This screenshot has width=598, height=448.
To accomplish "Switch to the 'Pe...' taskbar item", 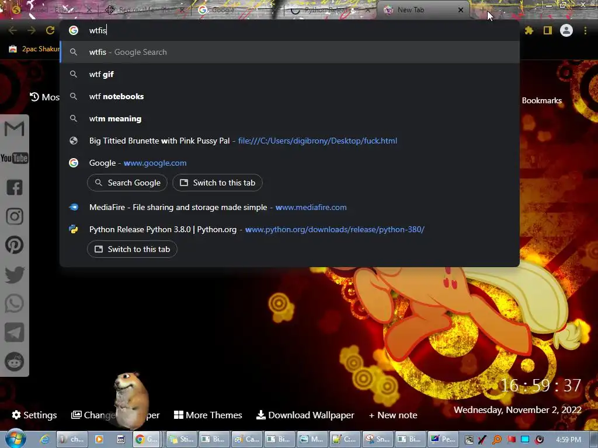I will 444,439.
